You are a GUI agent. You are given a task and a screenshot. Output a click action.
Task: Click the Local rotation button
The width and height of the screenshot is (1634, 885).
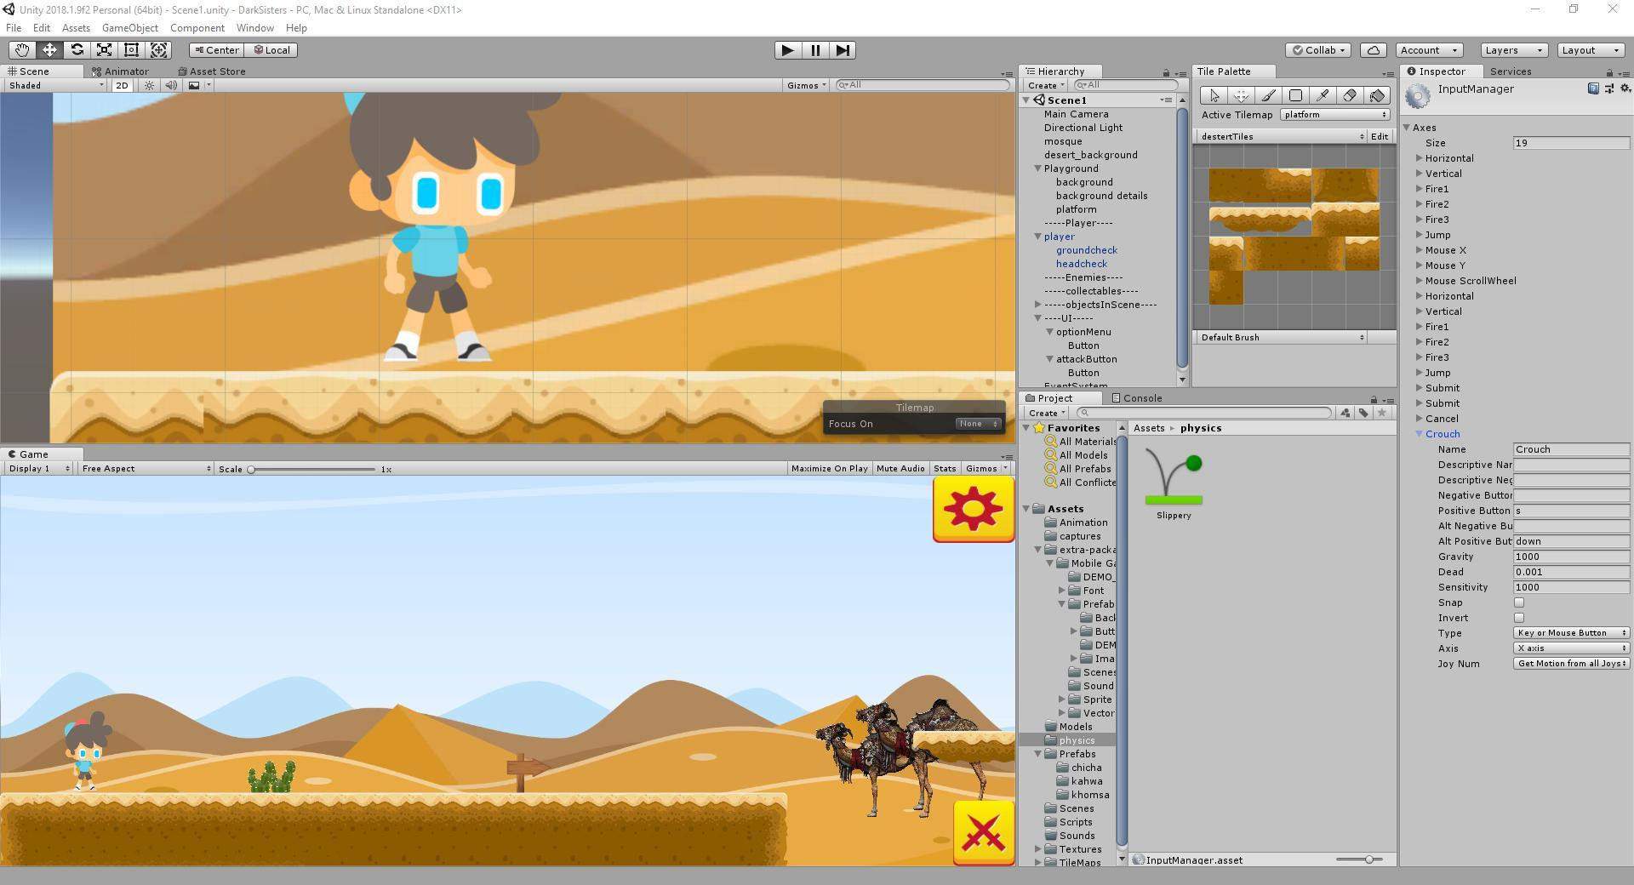[x=272, y=50]
